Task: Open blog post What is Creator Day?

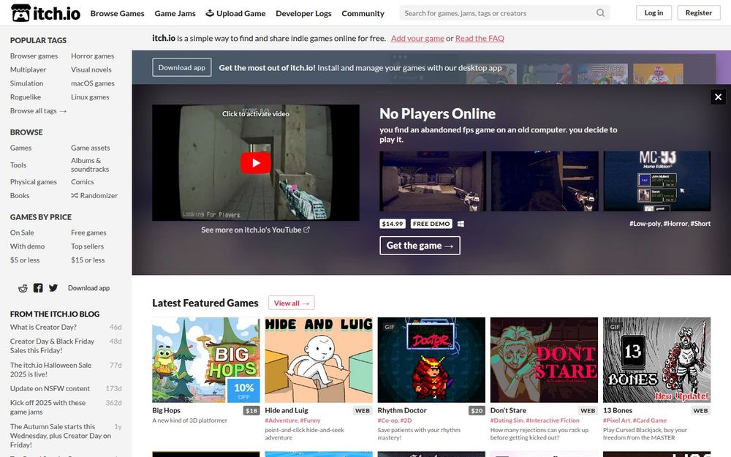Action: [x=43, y=328]
